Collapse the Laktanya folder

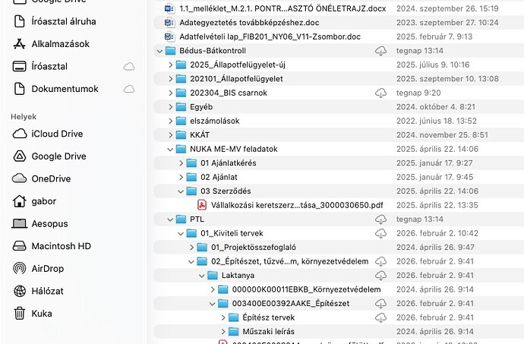203,276
